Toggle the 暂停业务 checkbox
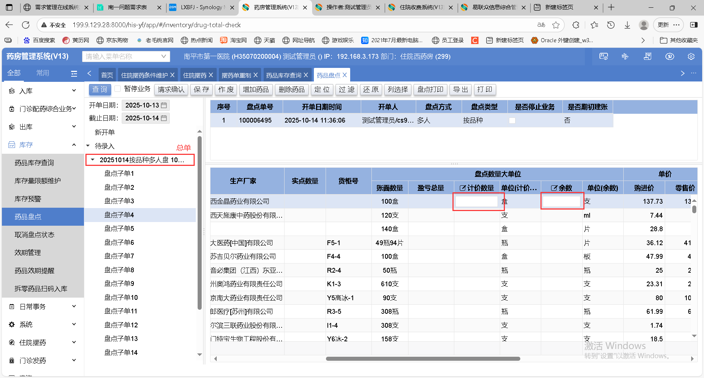The image size is (704, 378). (118, 89)
